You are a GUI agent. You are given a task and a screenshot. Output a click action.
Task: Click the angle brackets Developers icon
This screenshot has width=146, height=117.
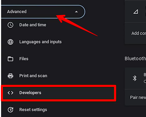(10, 93)
